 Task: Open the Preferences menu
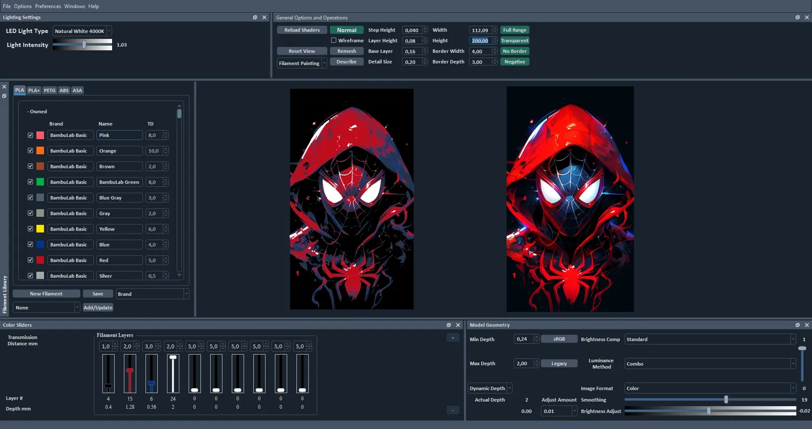click(48, 6)
